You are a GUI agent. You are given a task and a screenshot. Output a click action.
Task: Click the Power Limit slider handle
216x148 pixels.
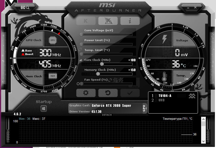coord(82,44)
